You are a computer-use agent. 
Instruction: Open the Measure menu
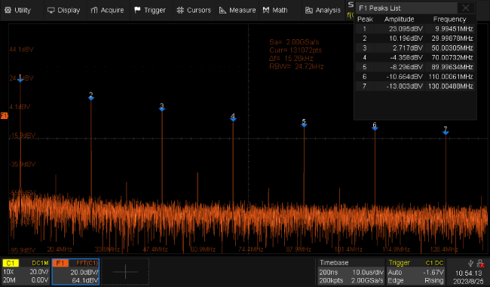tap(237, 11)
